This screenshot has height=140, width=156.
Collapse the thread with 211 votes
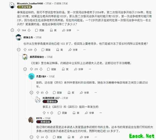(25, 69)
